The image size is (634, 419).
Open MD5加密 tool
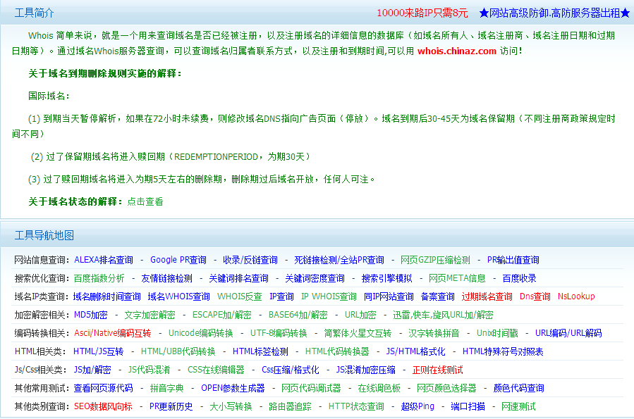91,315
